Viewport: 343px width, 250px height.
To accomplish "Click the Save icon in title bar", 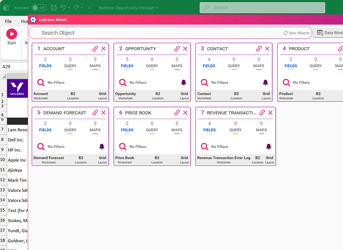I will pyautogui.click(x=54, y=8).
